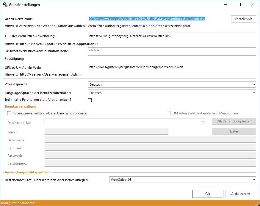The image size is (260, 206).
Task: Confirm settings with the Ok button
Action: tap(208, 194)
